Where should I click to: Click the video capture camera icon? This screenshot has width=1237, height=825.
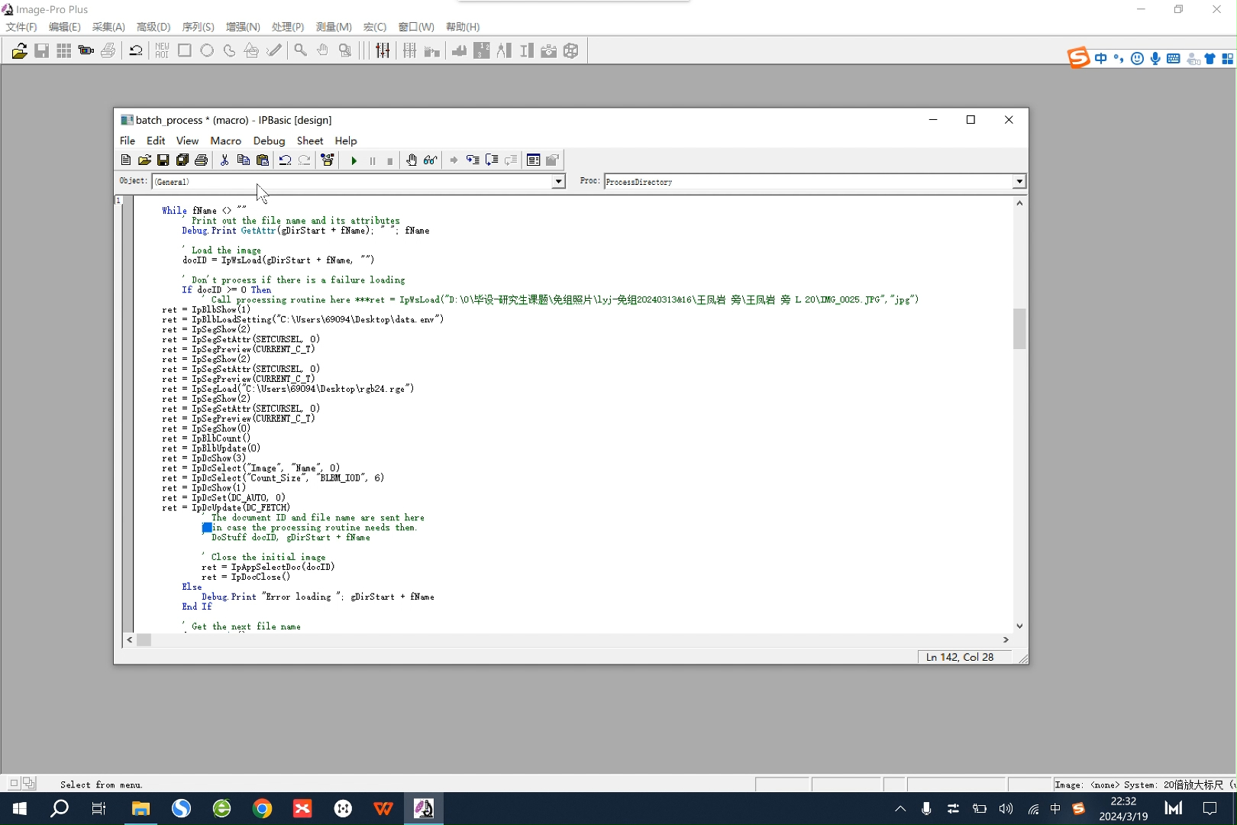pos(86,51)
